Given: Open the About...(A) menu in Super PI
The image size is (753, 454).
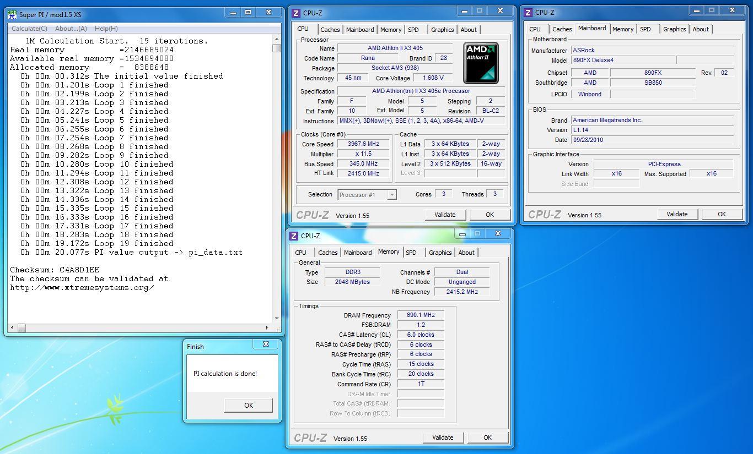Looking at the screenshot, I should (71, 29).
